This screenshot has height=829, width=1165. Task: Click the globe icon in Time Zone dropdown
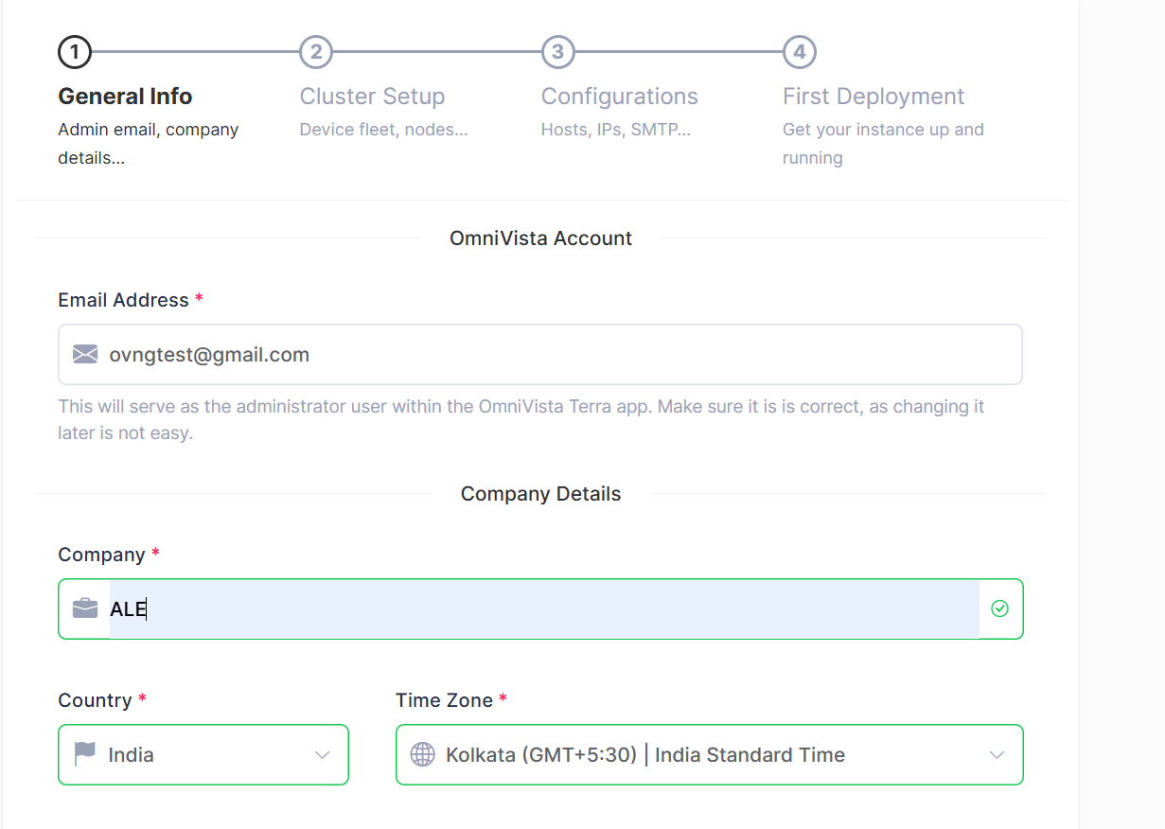click(x=422, y=754)
